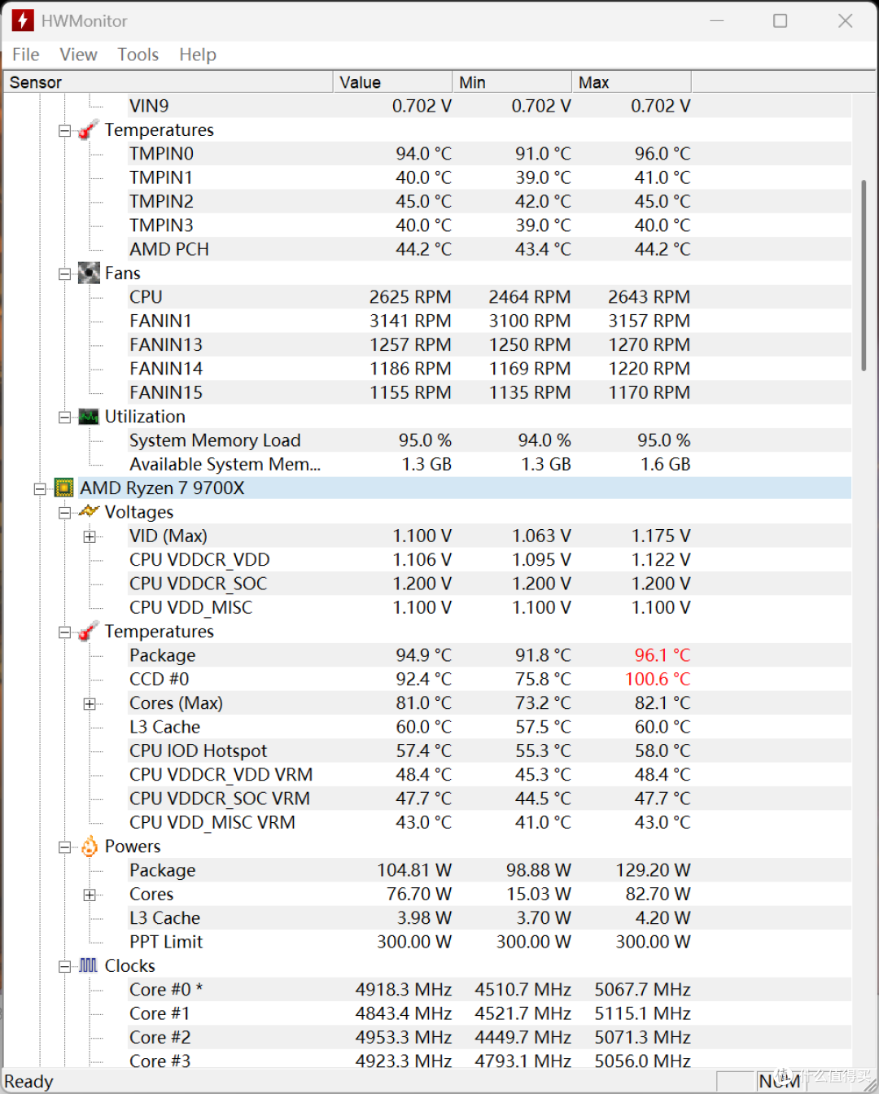Click the vertical scrollbar thumb
The image size is (879, 1094).
(864, 276)
